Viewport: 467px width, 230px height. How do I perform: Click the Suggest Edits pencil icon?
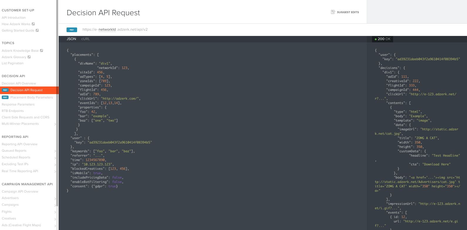[333, 12]
